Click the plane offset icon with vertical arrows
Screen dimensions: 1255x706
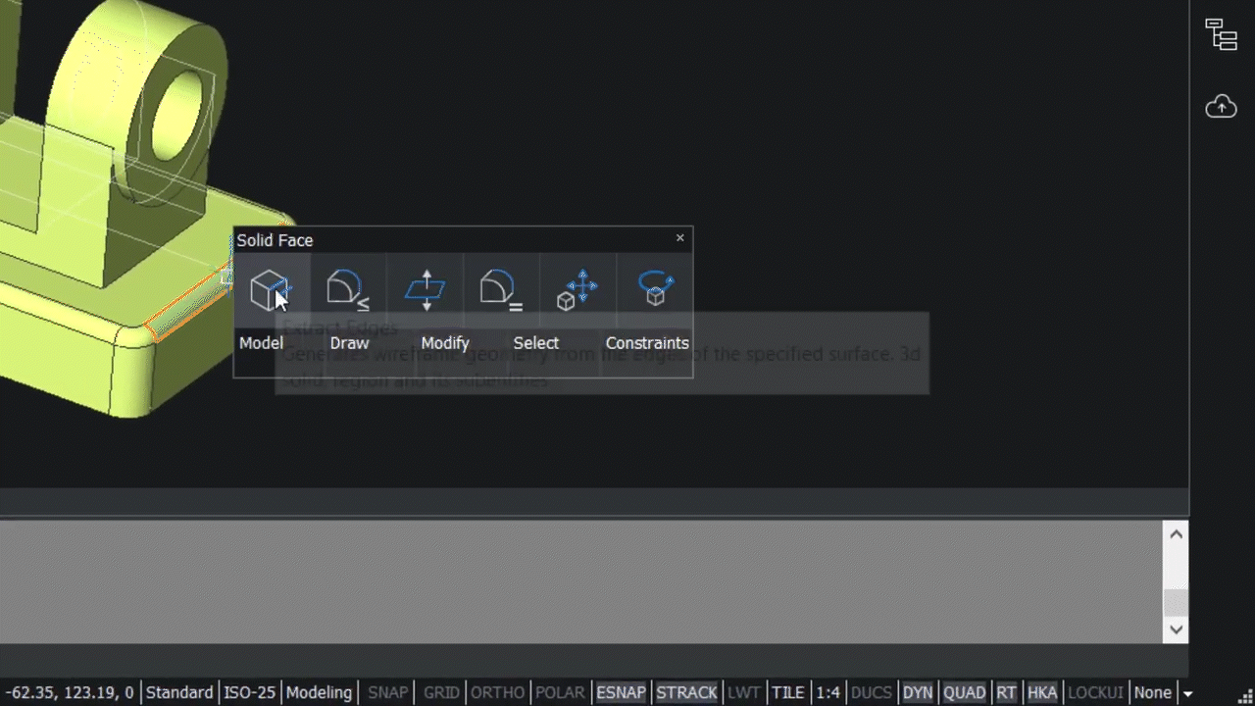426,287
